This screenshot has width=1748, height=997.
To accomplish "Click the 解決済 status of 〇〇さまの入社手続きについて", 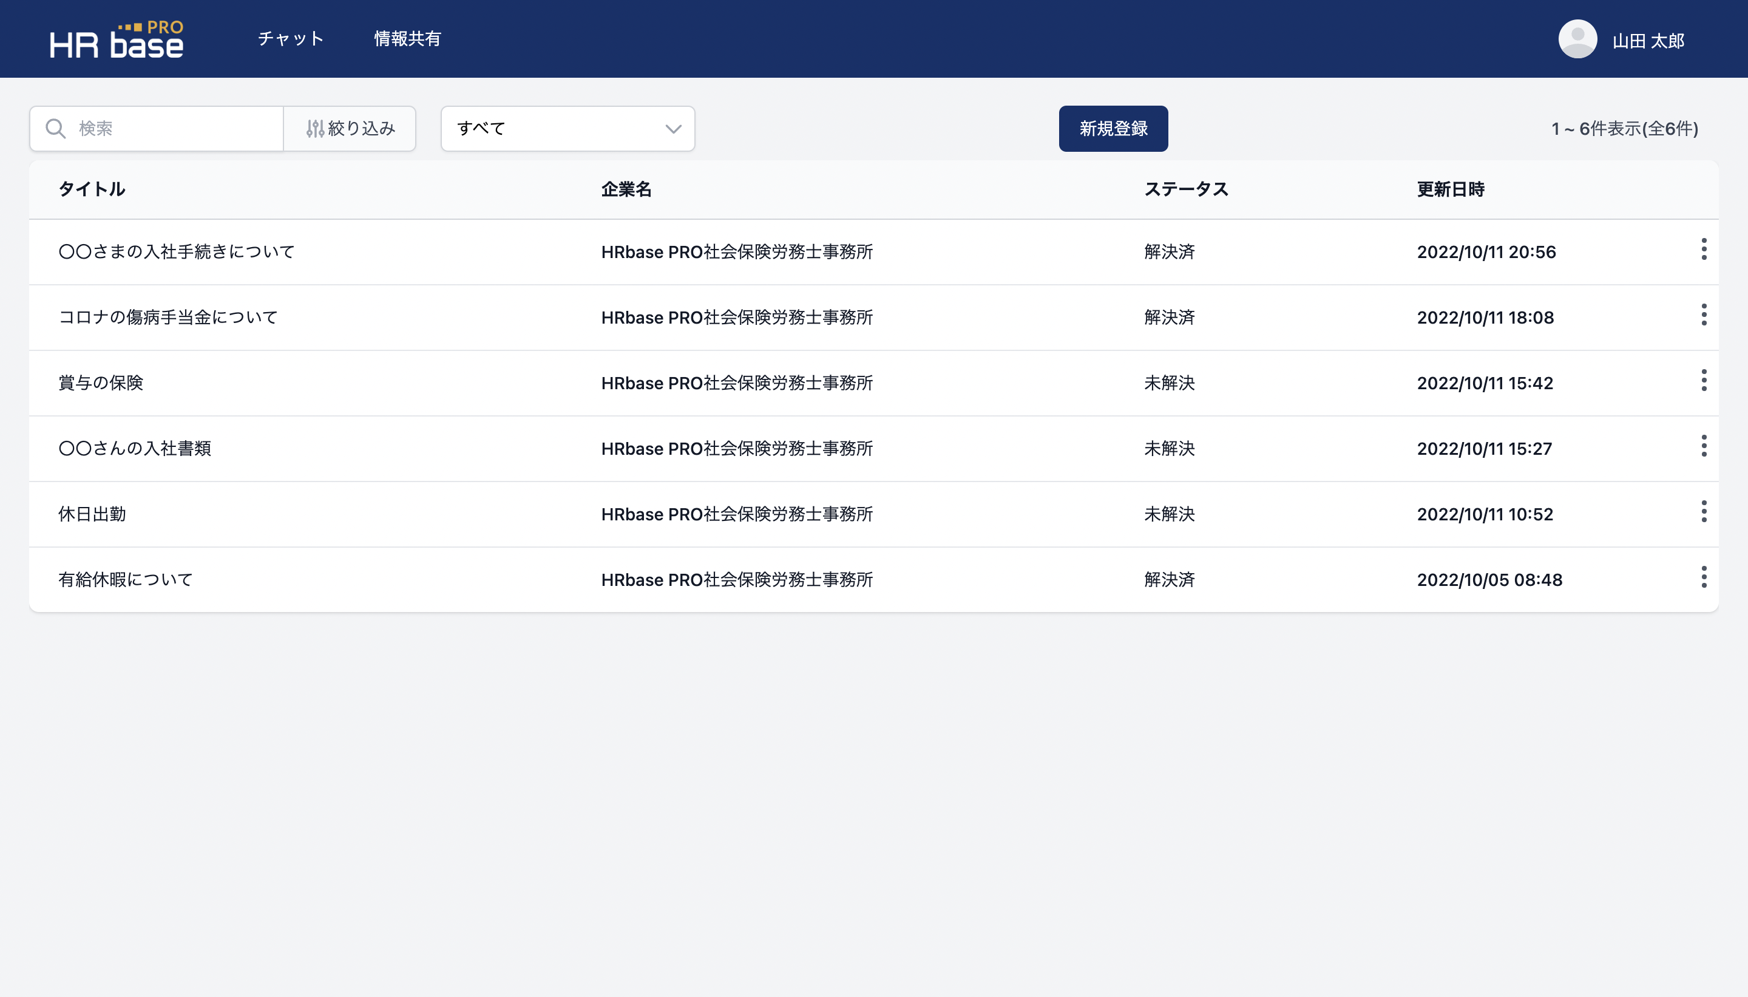I will point(1169,252).
